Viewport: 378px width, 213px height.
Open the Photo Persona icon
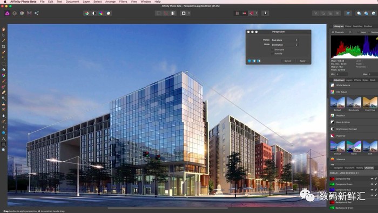pyautogui.click(x=7, y=13)
